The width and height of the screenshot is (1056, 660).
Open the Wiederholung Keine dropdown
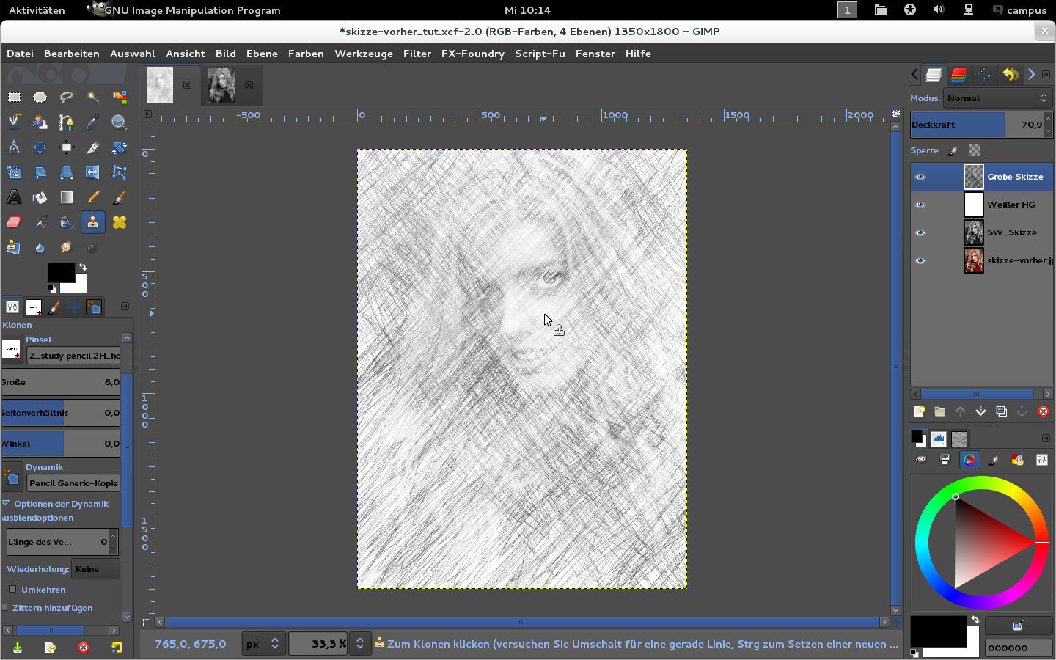tap(95, 569)
